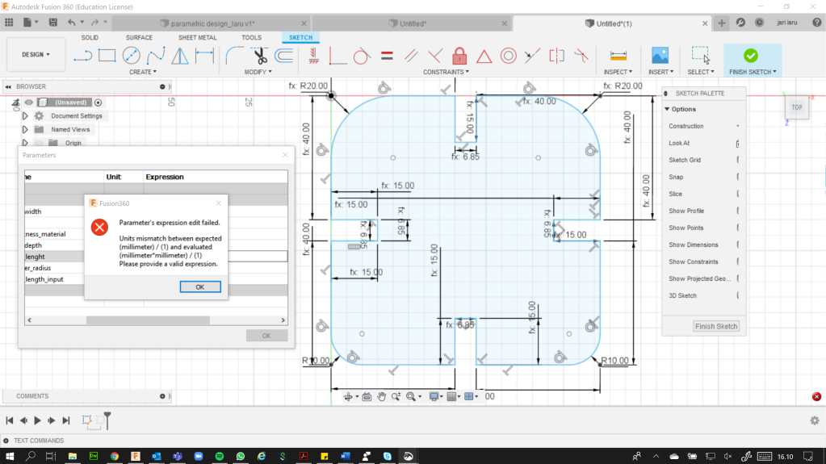Toggle the Show Dimensions checkbox
The image size is (826, 464).
pyautogui.click(x=737, y=245)
